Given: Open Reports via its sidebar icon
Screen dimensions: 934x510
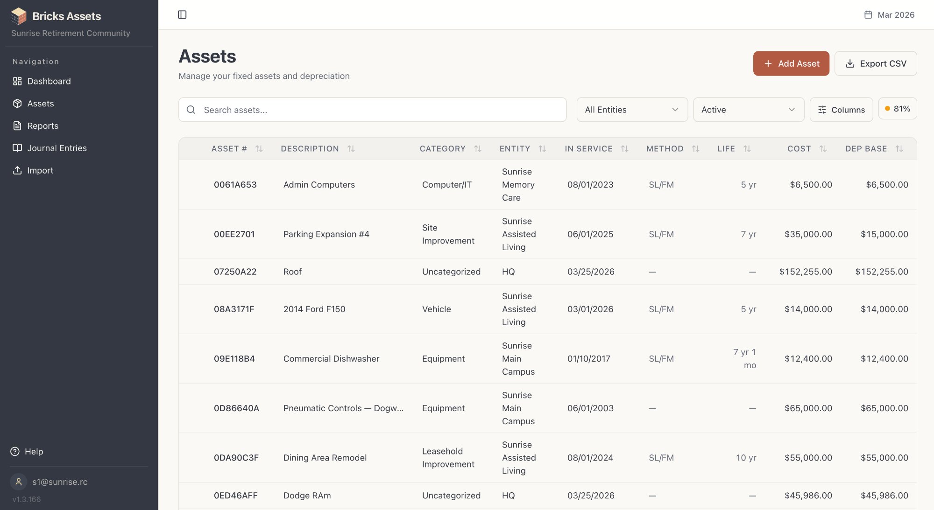Looking at the screenshot, I should click(x=17, y=126).
